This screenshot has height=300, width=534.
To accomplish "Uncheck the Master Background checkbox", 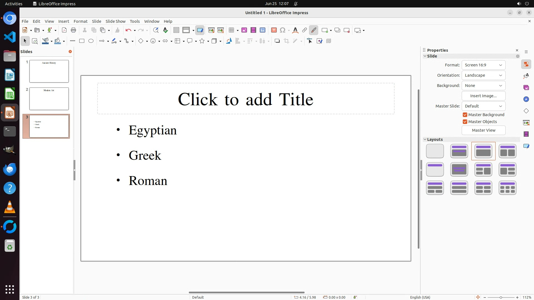I will [x=465, y=115].
